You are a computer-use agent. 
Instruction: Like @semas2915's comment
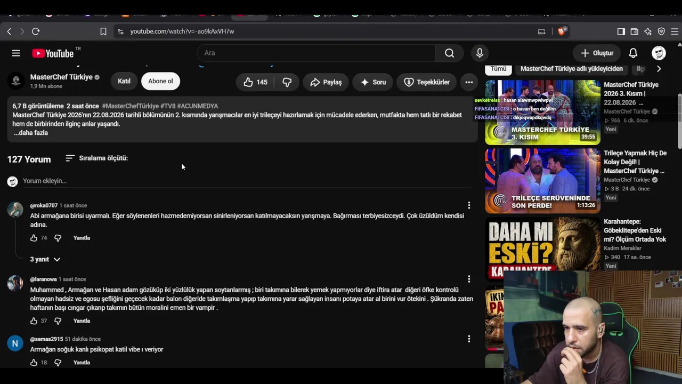(34, 363)
